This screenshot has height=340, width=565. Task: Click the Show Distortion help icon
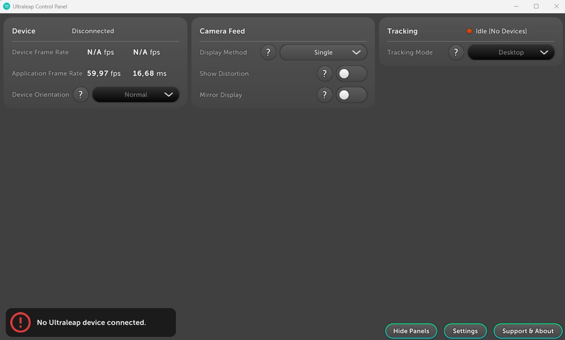324,73
